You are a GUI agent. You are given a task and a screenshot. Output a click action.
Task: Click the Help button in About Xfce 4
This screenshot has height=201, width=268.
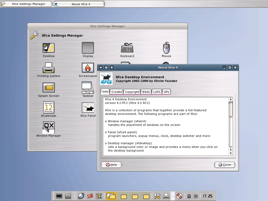(111, 165)
